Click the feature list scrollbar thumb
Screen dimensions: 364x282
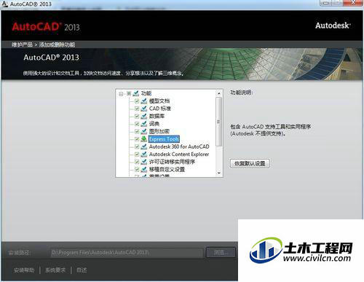tap(218, 122)
